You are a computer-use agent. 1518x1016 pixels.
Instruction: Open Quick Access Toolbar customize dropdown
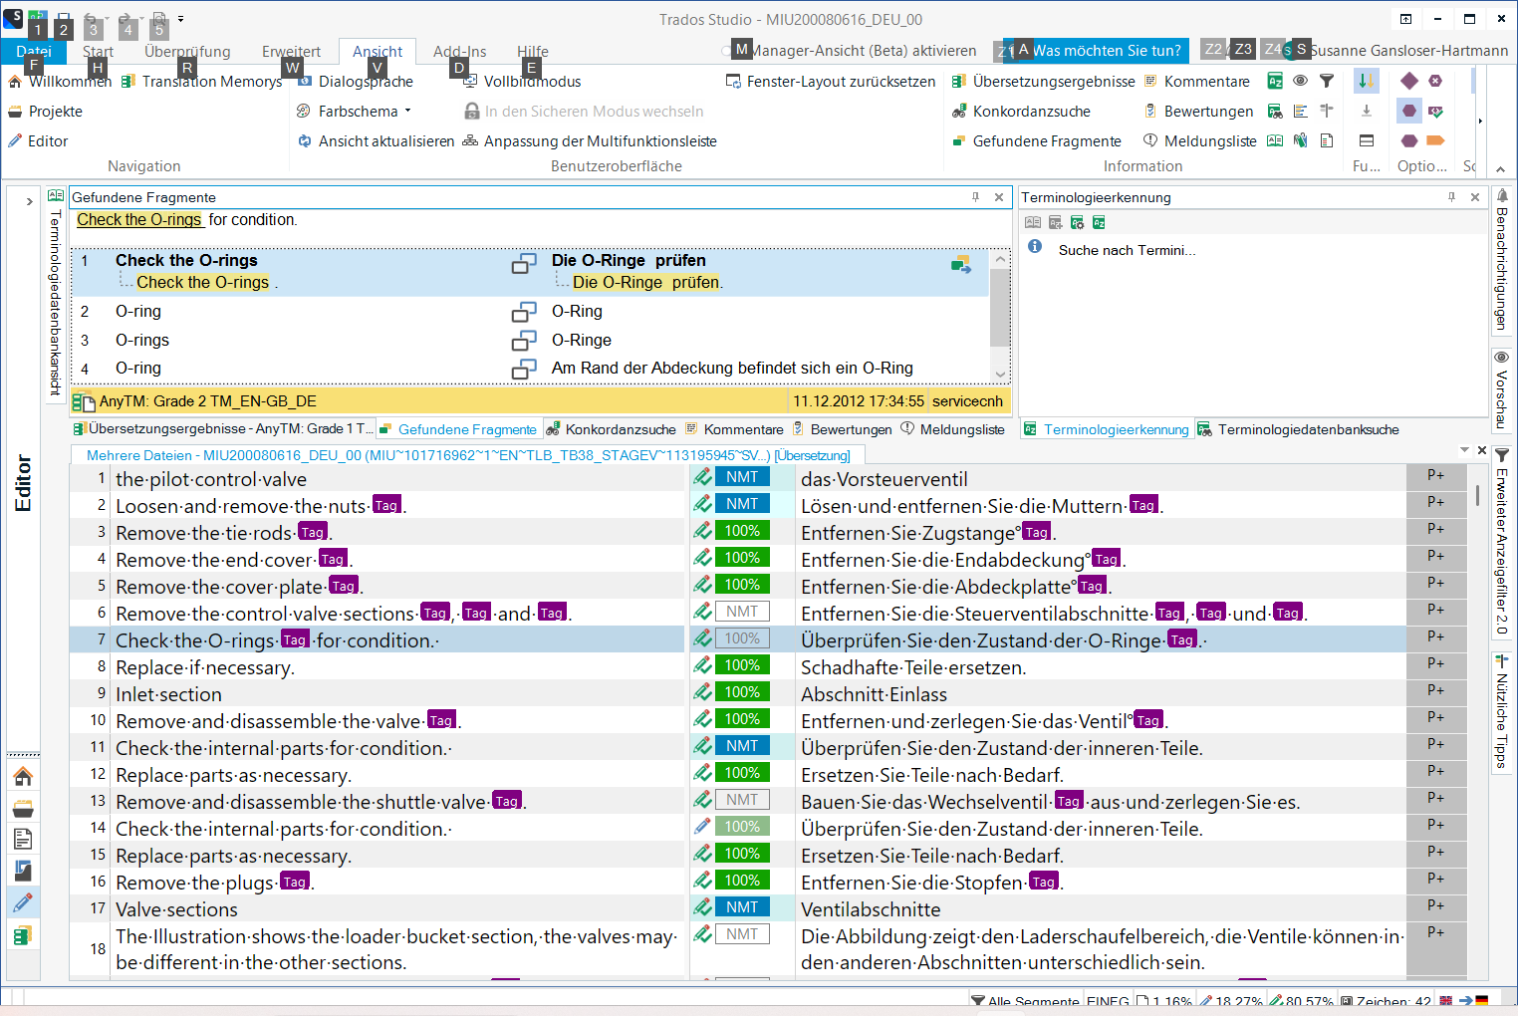tap(181, 19)
